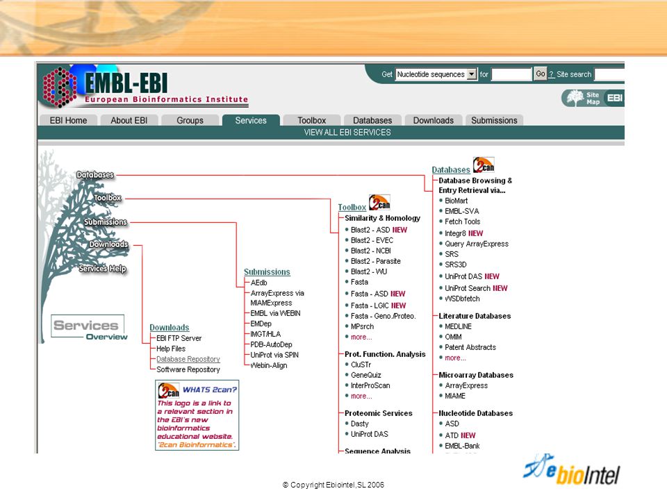This screenshot has height=500, width=667.
Task: Click the search term field after 'for'
Action: click(x=511, y=74)
